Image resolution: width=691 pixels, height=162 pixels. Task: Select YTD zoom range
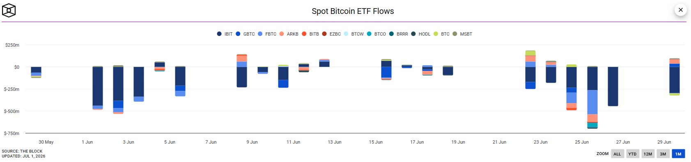pos(632,154)
